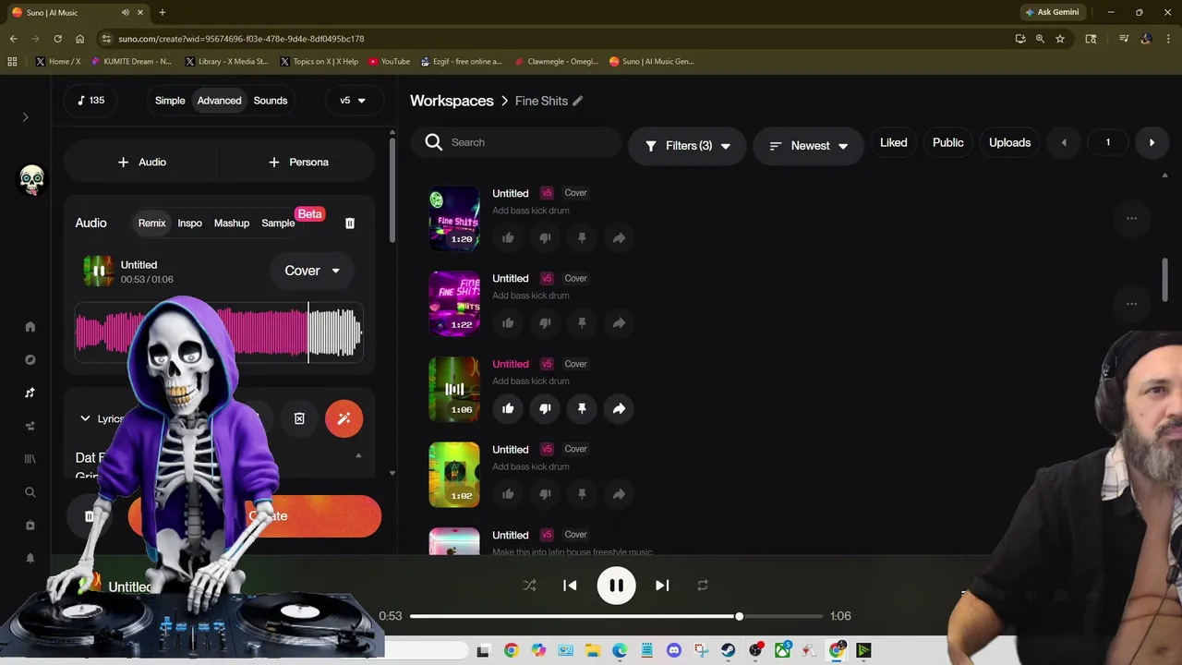Skip to the next track
Image resolution: width=1182 pixels, height=665 pixels.
[662, 585]
